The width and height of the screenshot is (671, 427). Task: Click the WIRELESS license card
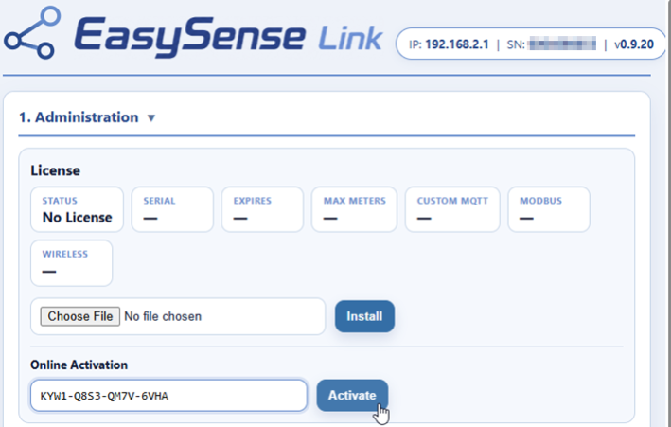[72, 263]
